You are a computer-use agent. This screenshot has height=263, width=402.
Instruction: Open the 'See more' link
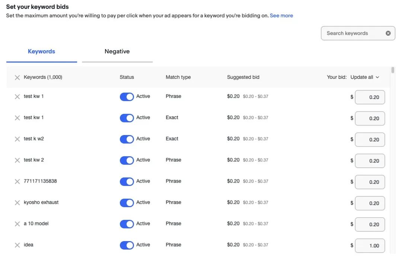(281, 16)
